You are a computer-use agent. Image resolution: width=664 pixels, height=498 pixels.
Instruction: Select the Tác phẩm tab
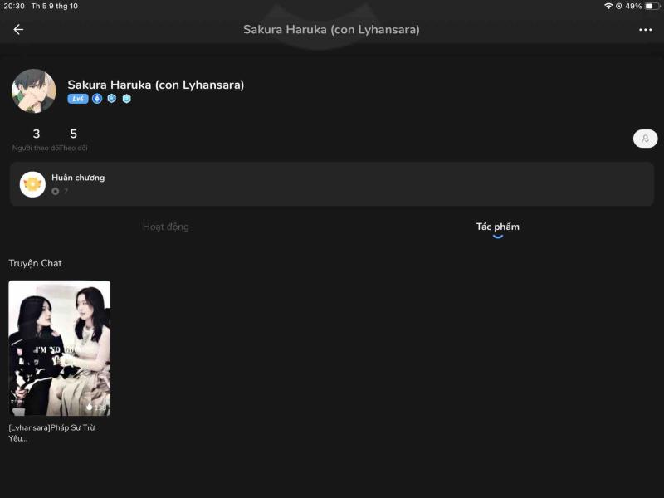pyautogui.click(x=497, y=227)
